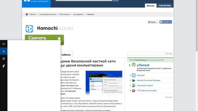This screenshot has width=198, height=111.
Task: Click Internet Download Manager icon
Action: 134,80
